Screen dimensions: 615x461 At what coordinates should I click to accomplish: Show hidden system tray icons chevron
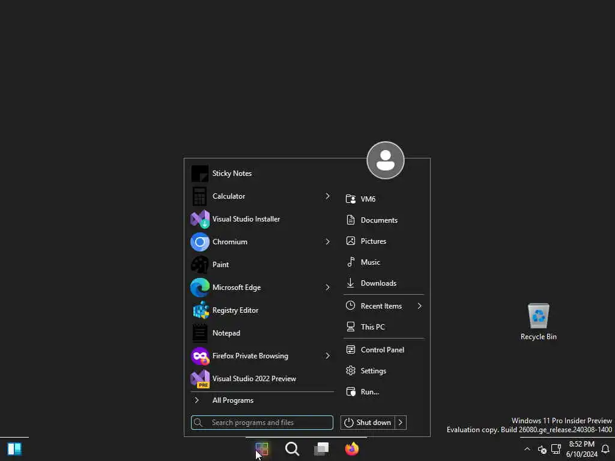(527, 449)
